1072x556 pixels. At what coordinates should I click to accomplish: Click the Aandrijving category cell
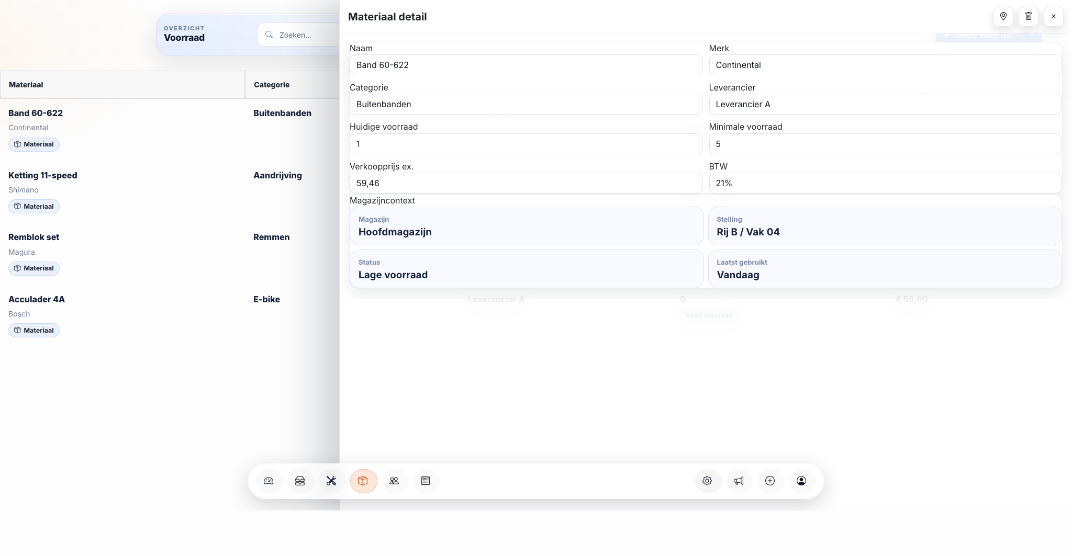coord(278,175)
